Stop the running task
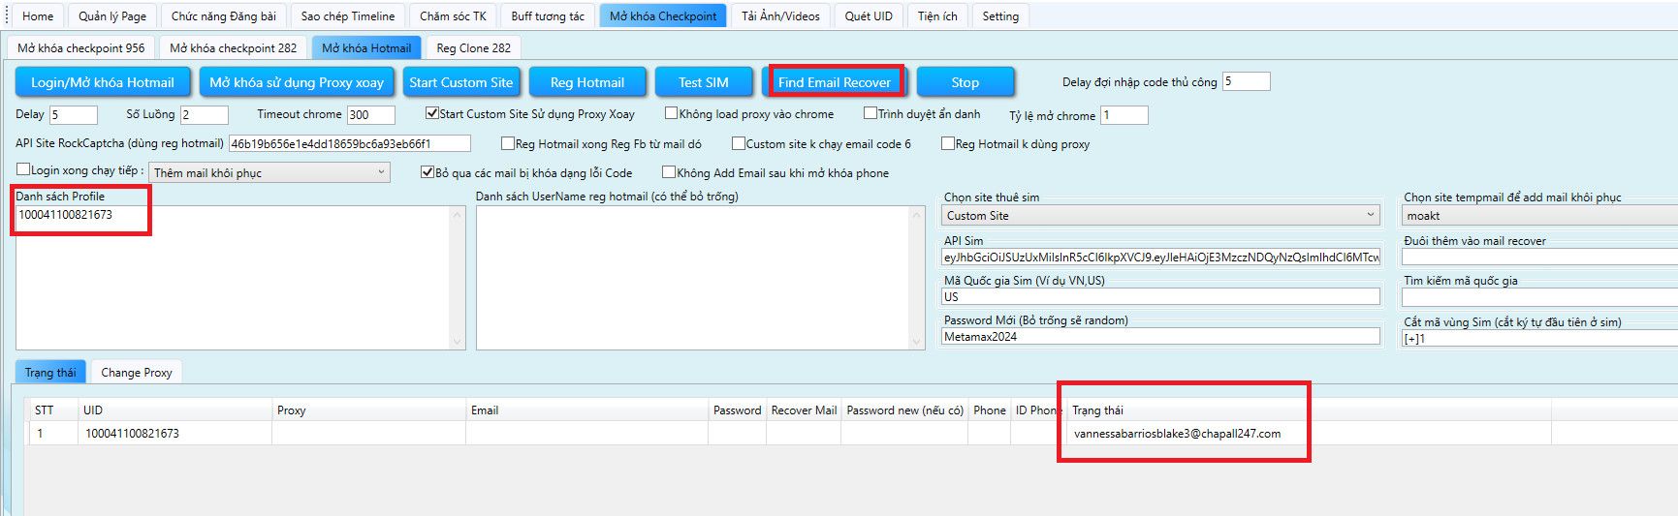This screenshot has width=1678, height=516. 965,82
